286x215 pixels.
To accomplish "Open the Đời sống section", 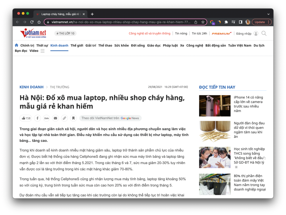I will pos(138,46).
